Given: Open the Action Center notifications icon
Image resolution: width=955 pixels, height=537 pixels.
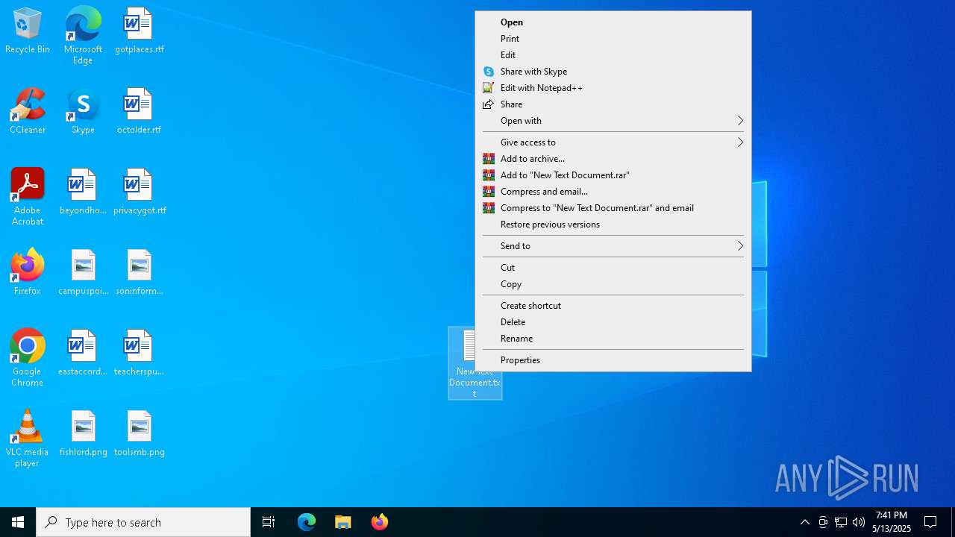Looking at the screenshot, I should (930, 522).
